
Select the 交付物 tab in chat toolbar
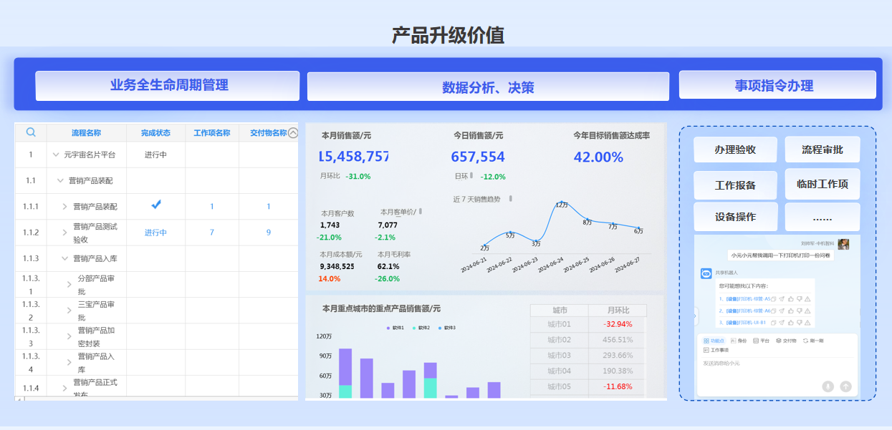click(786, 341)
